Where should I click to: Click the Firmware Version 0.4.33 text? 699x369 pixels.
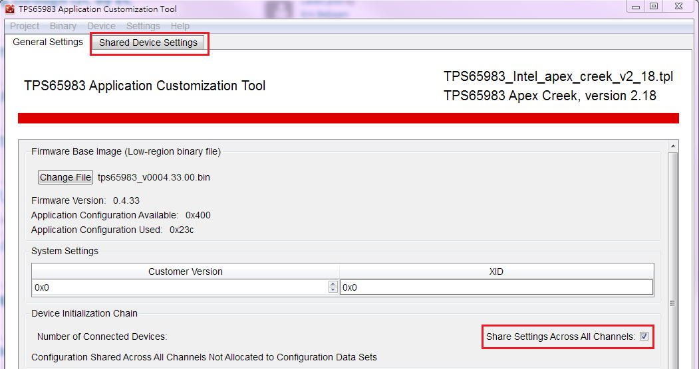tap(86, 200)
